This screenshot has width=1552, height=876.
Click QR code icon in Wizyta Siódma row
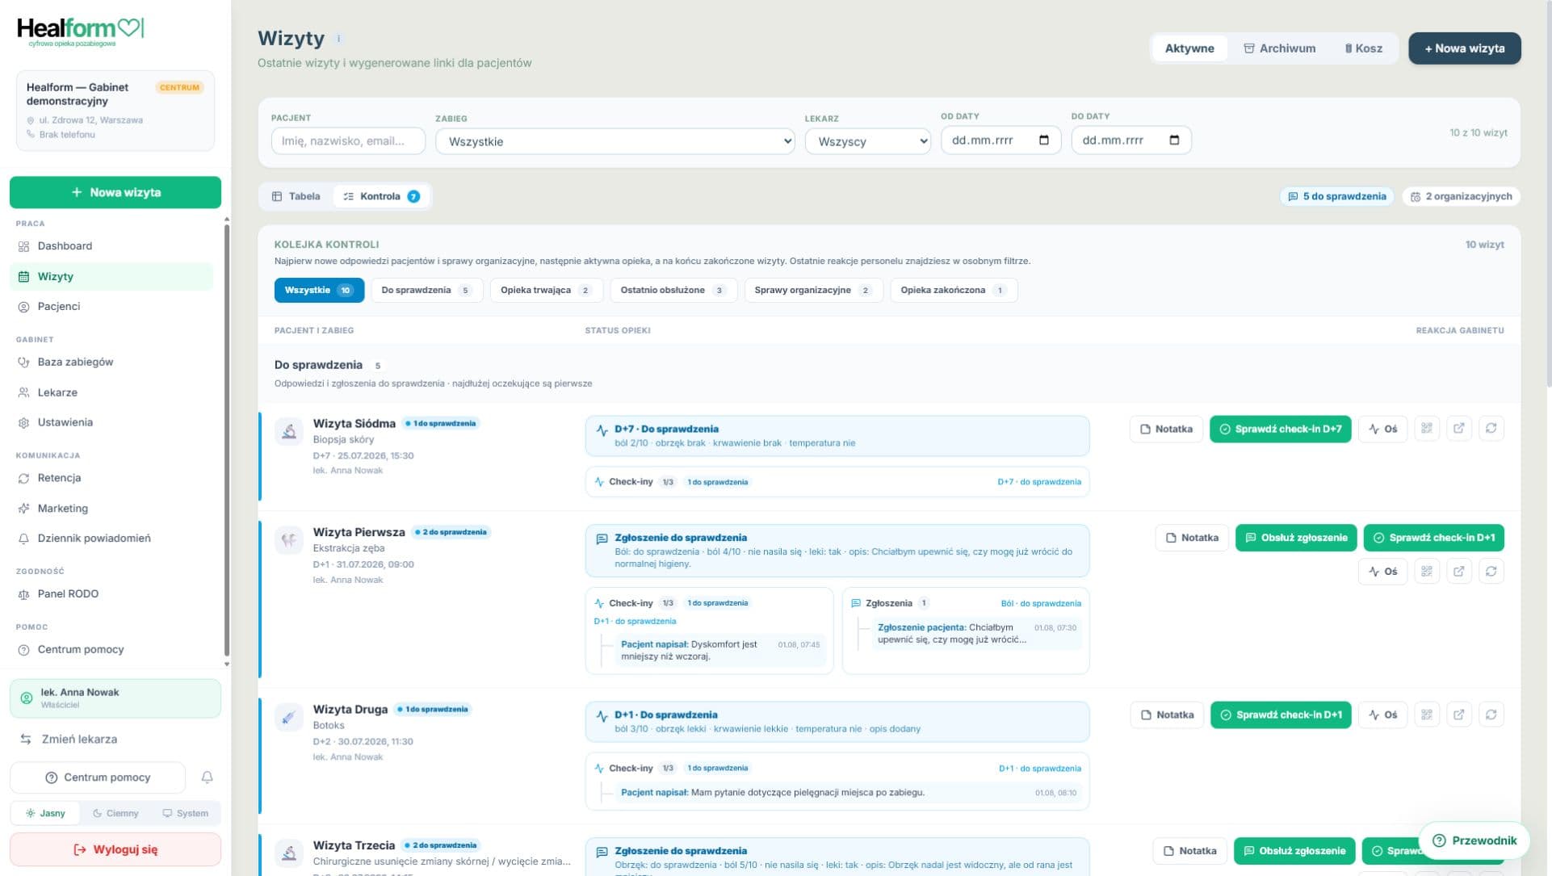pyautogui.click(x=1427, y=429)
